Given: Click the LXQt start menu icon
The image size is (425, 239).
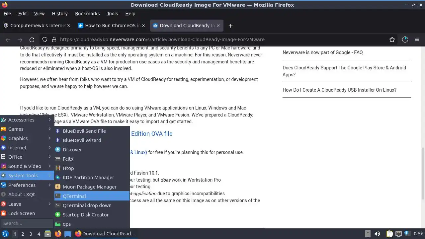Looking at the screenshot, I should (5, 234).
